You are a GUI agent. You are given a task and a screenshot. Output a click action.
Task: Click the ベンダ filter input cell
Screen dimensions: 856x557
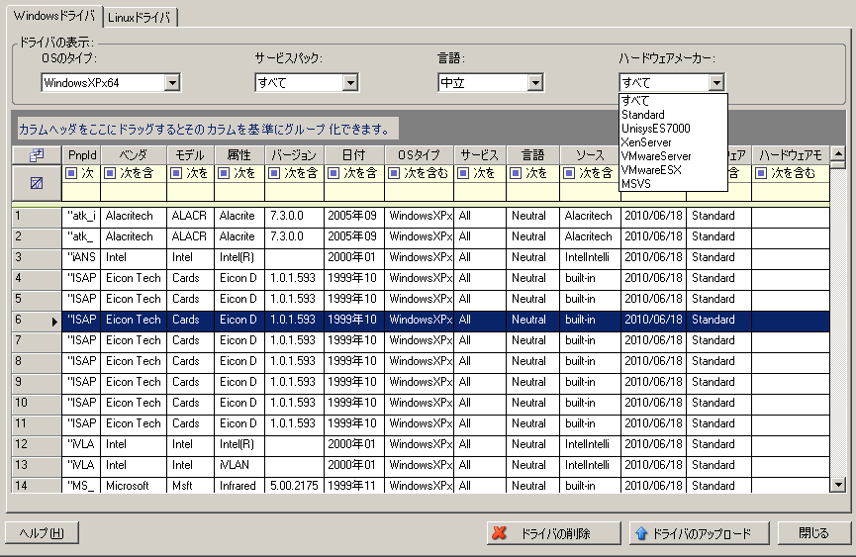click(x=134, y=193)
